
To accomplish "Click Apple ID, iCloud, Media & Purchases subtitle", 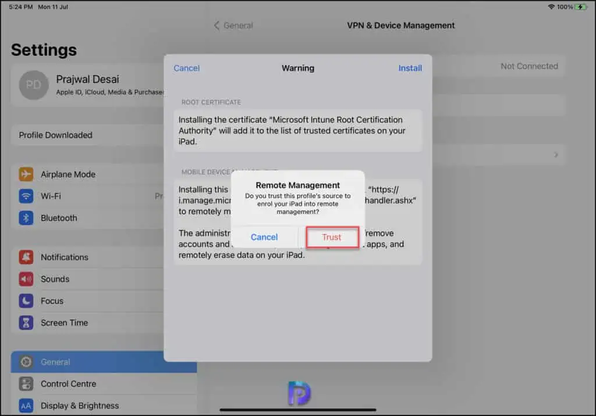I will coord(110,92).
